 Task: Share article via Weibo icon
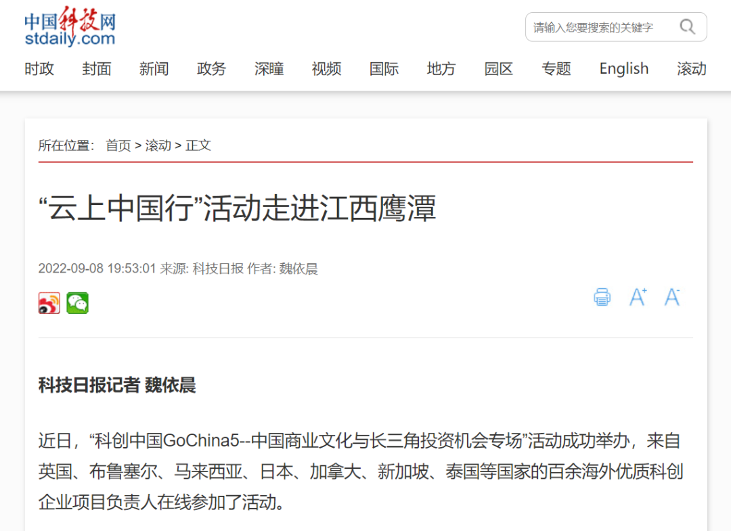(49, 303)
